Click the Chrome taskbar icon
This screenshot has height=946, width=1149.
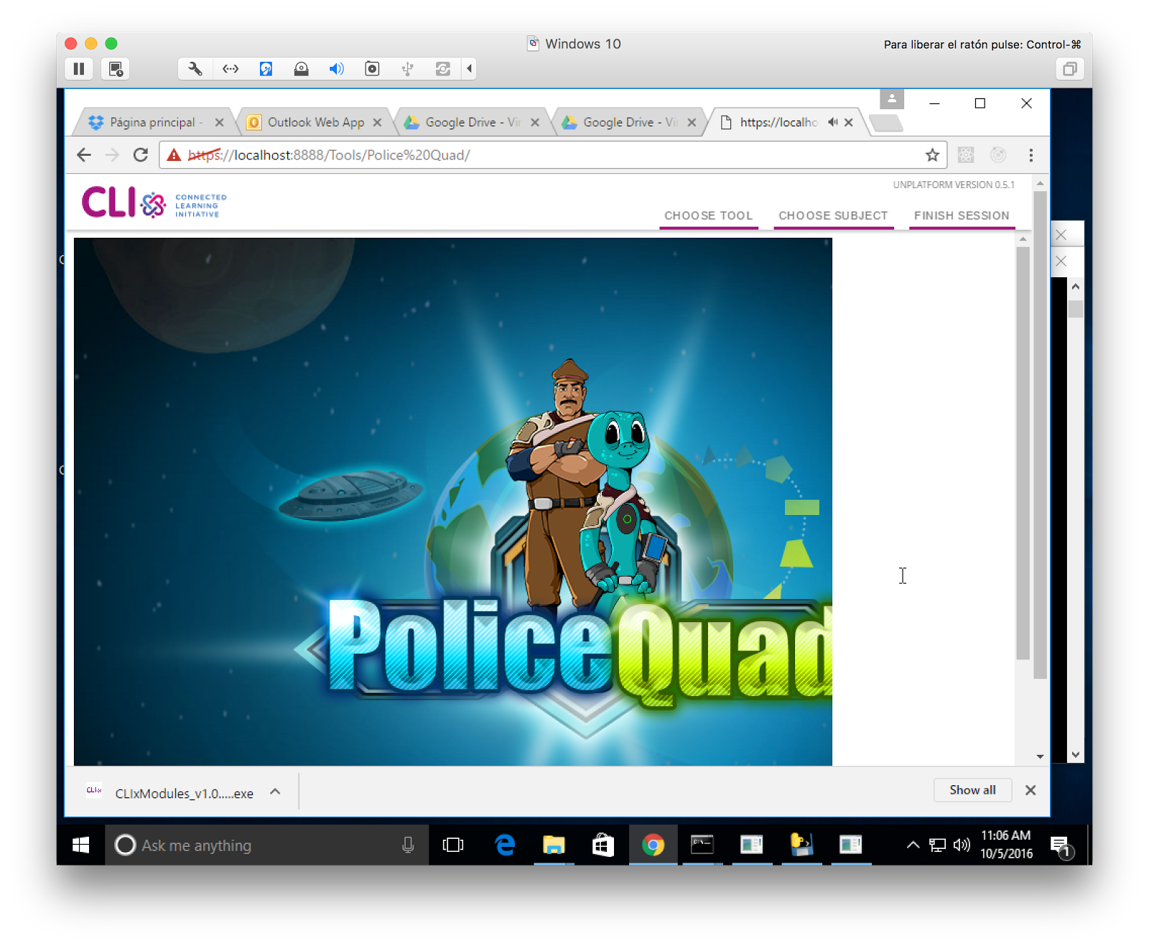coord(653,845)
